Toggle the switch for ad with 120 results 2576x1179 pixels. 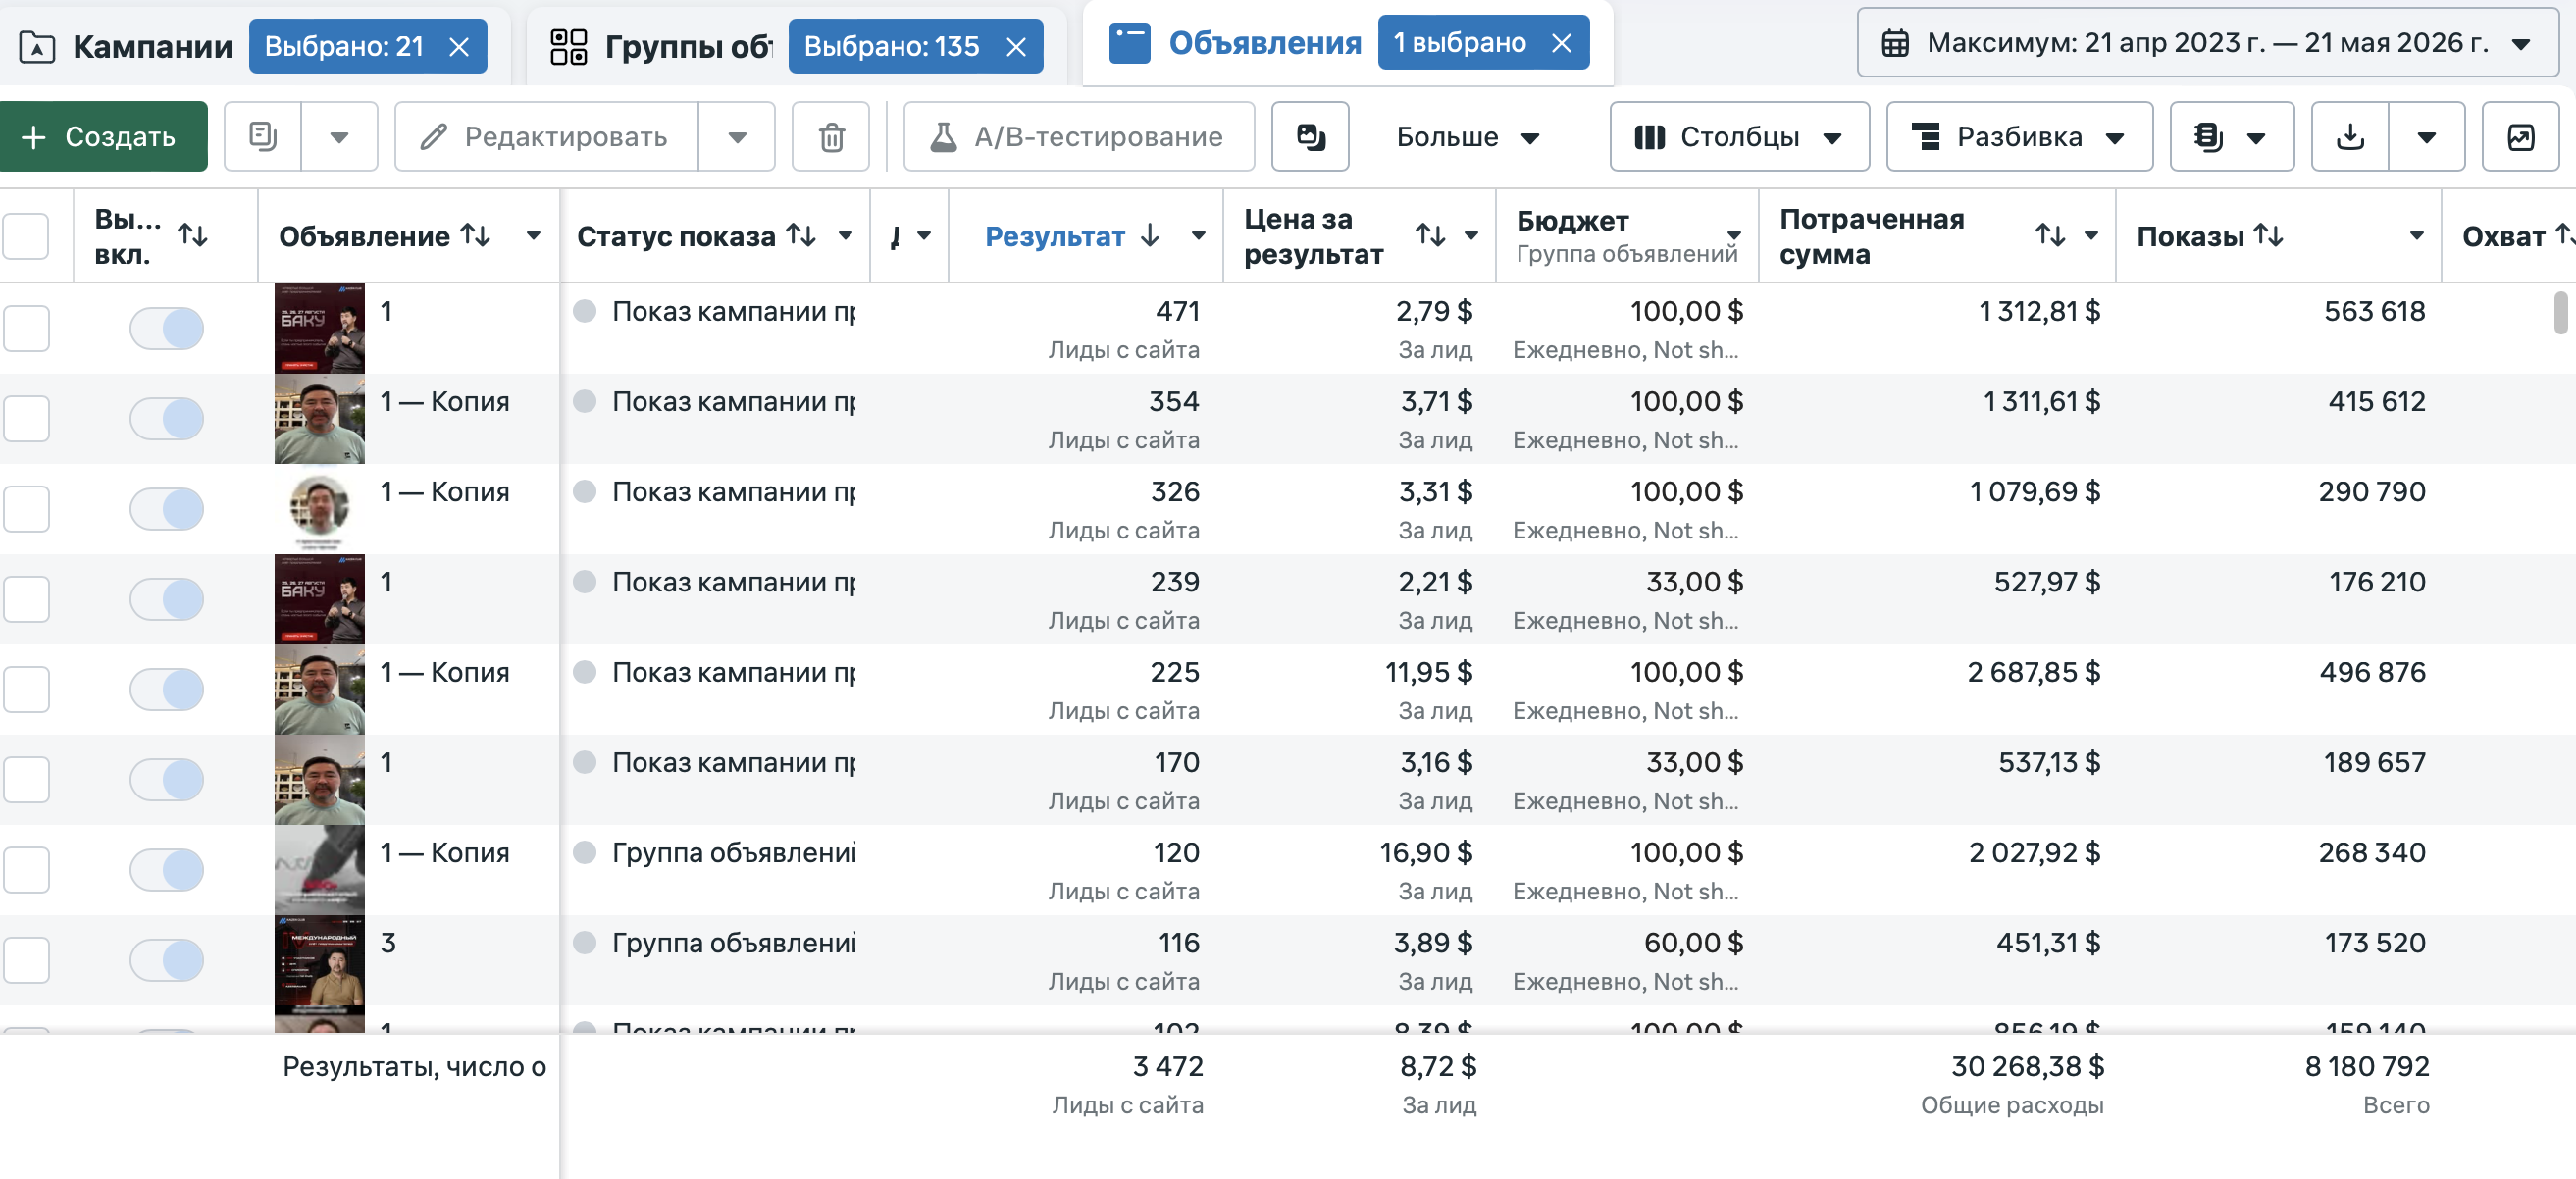click(x=167, y=869)
